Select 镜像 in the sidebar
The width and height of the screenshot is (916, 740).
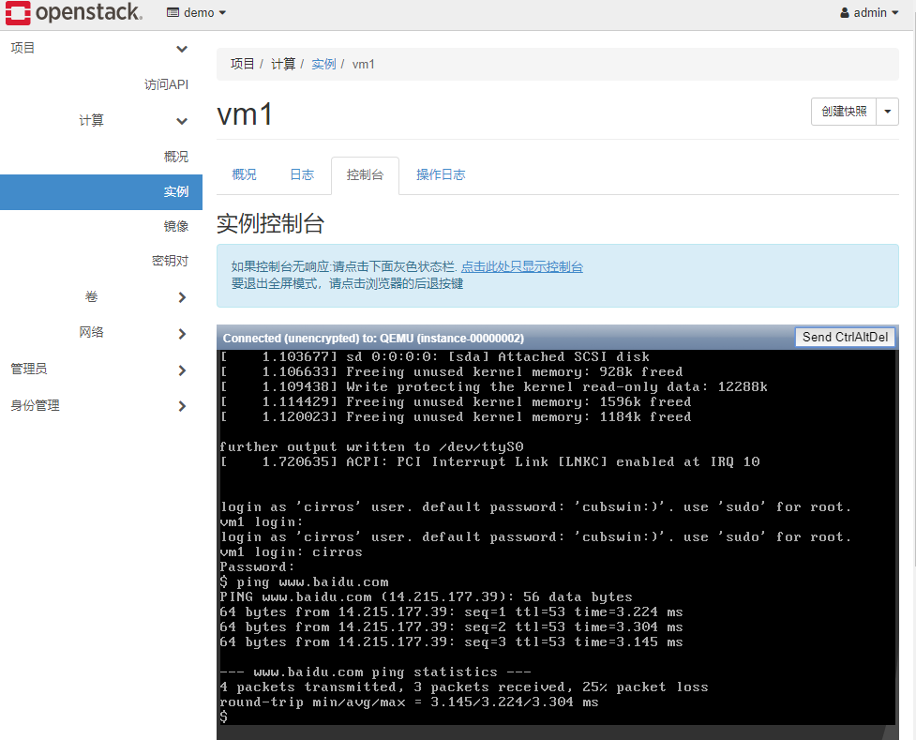(x=174, y=225)
